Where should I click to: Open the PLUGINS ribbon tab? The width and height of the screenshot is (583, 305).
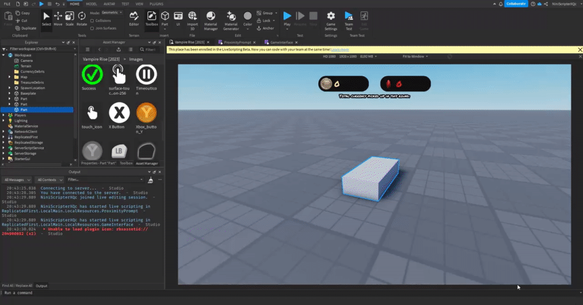pyautogui.click(x=156, y=4)
